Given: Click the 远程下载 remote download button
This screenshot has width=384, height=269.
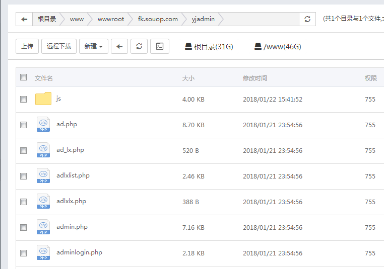Looking at the screenshot, I should (59, 46).
